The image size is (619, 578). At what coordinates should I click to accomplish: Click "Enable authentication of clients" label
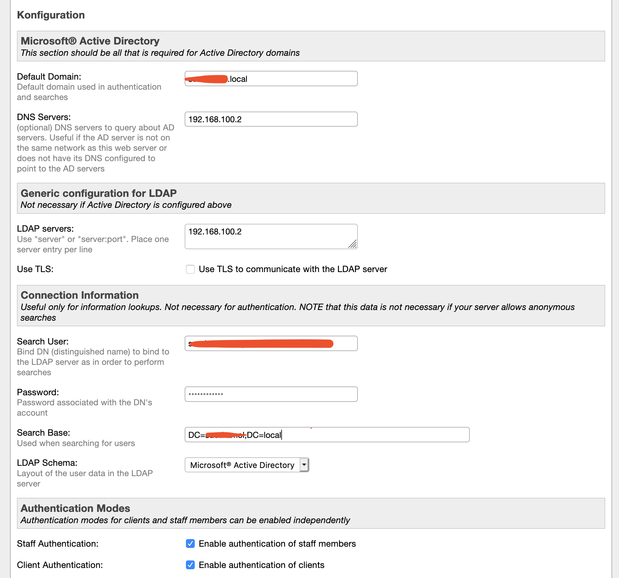(262, 565)
